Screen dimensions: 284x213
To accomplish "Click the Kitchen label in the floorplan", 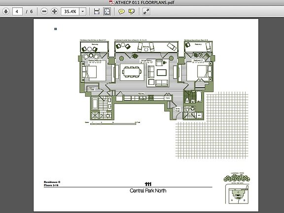I will point(141,94).
